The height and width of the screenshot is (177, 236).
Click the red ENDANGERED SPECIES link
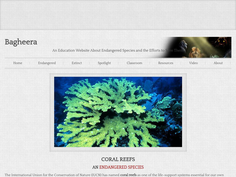tap(122, 167)
